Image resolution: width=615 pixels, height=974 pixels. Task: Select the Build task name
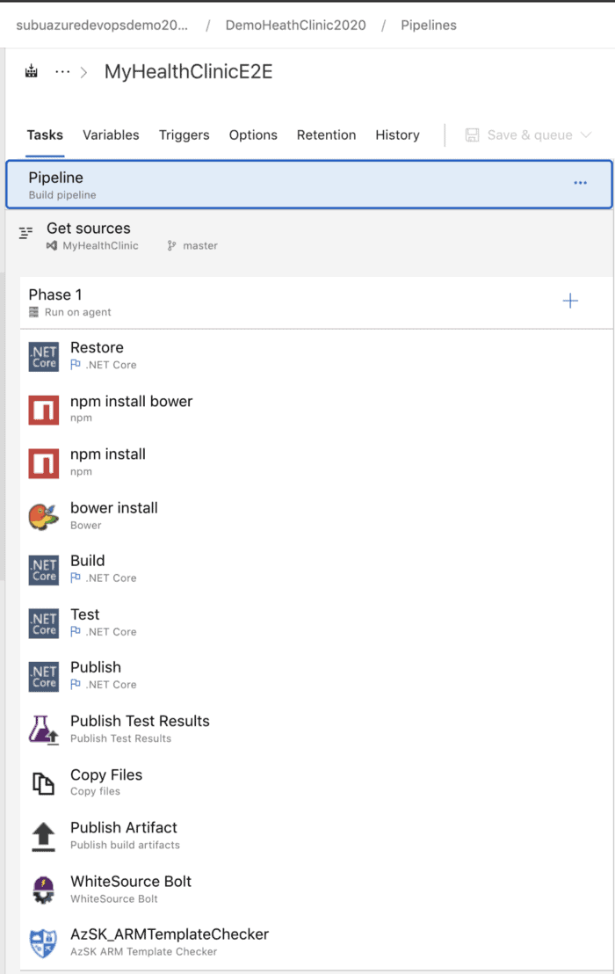[x=88, y=560]
